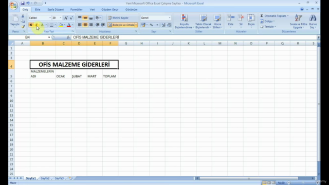Switch to the Gözden Geçir tab
329x185 pixels.
[109, 9]
